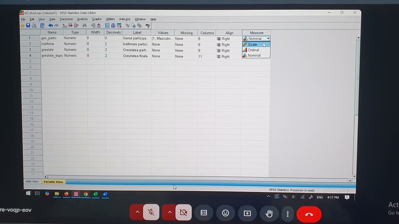Open the Utilities menu
Screen dimensions: 399x224
(110, 19)
